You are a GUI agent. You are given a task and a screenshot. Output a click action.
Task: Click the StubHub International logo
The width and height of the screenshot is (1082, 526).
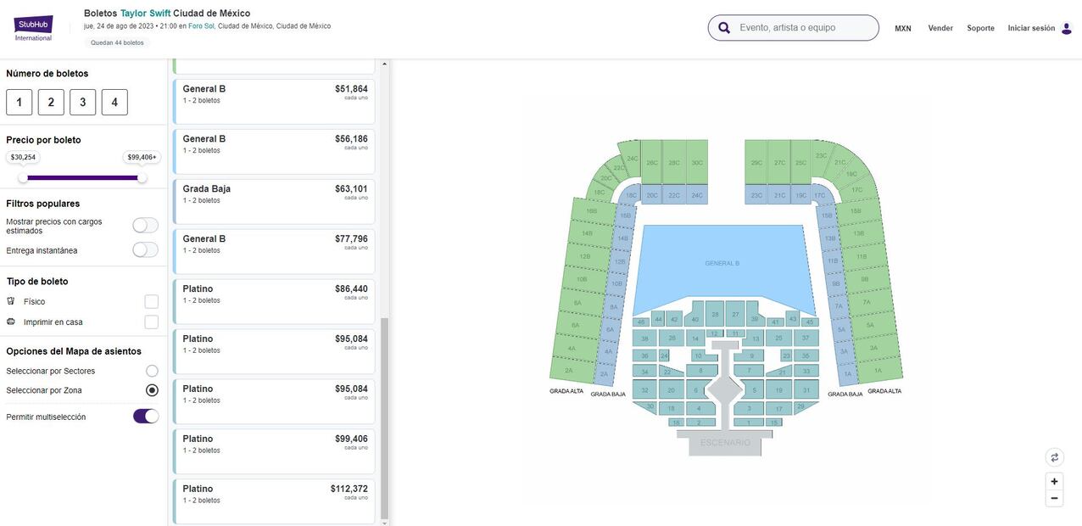(x=33, y=28)
